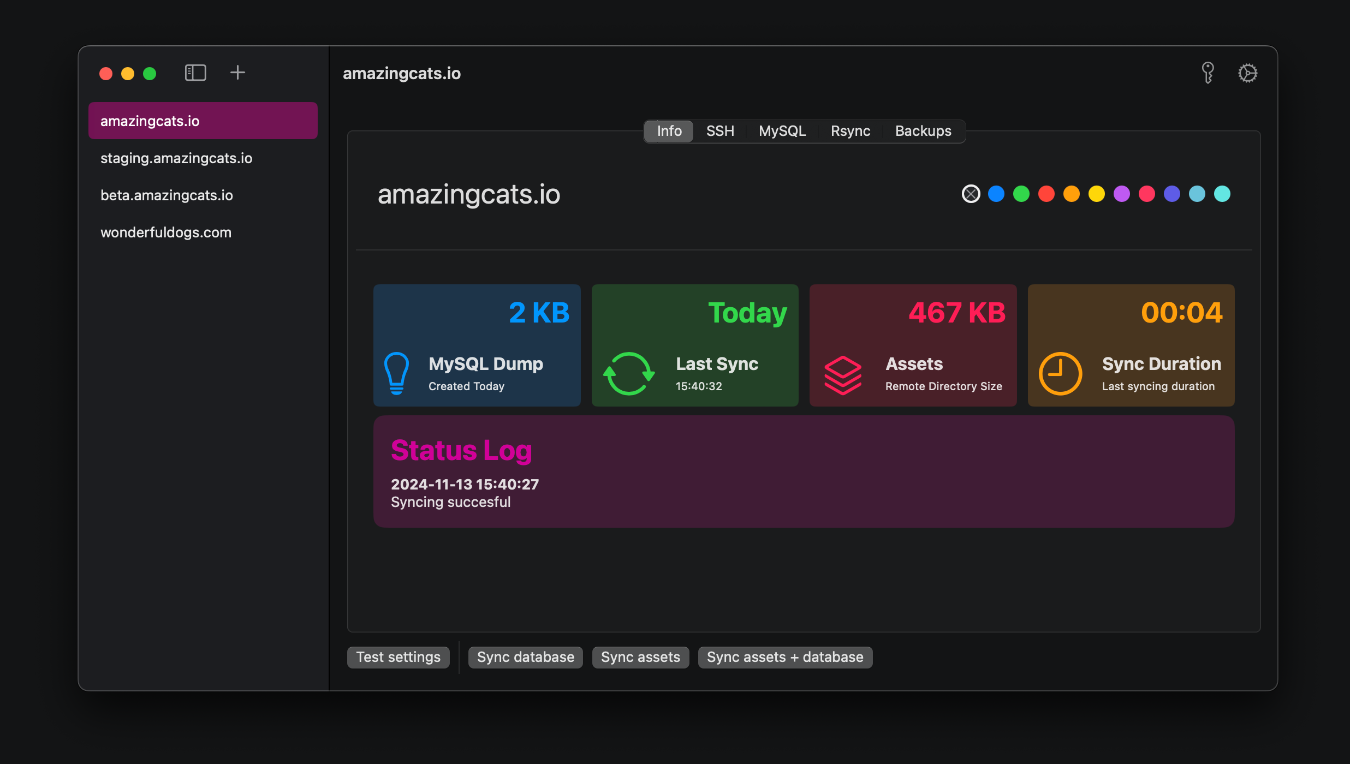Click the Sync assets button

point(640,657)
